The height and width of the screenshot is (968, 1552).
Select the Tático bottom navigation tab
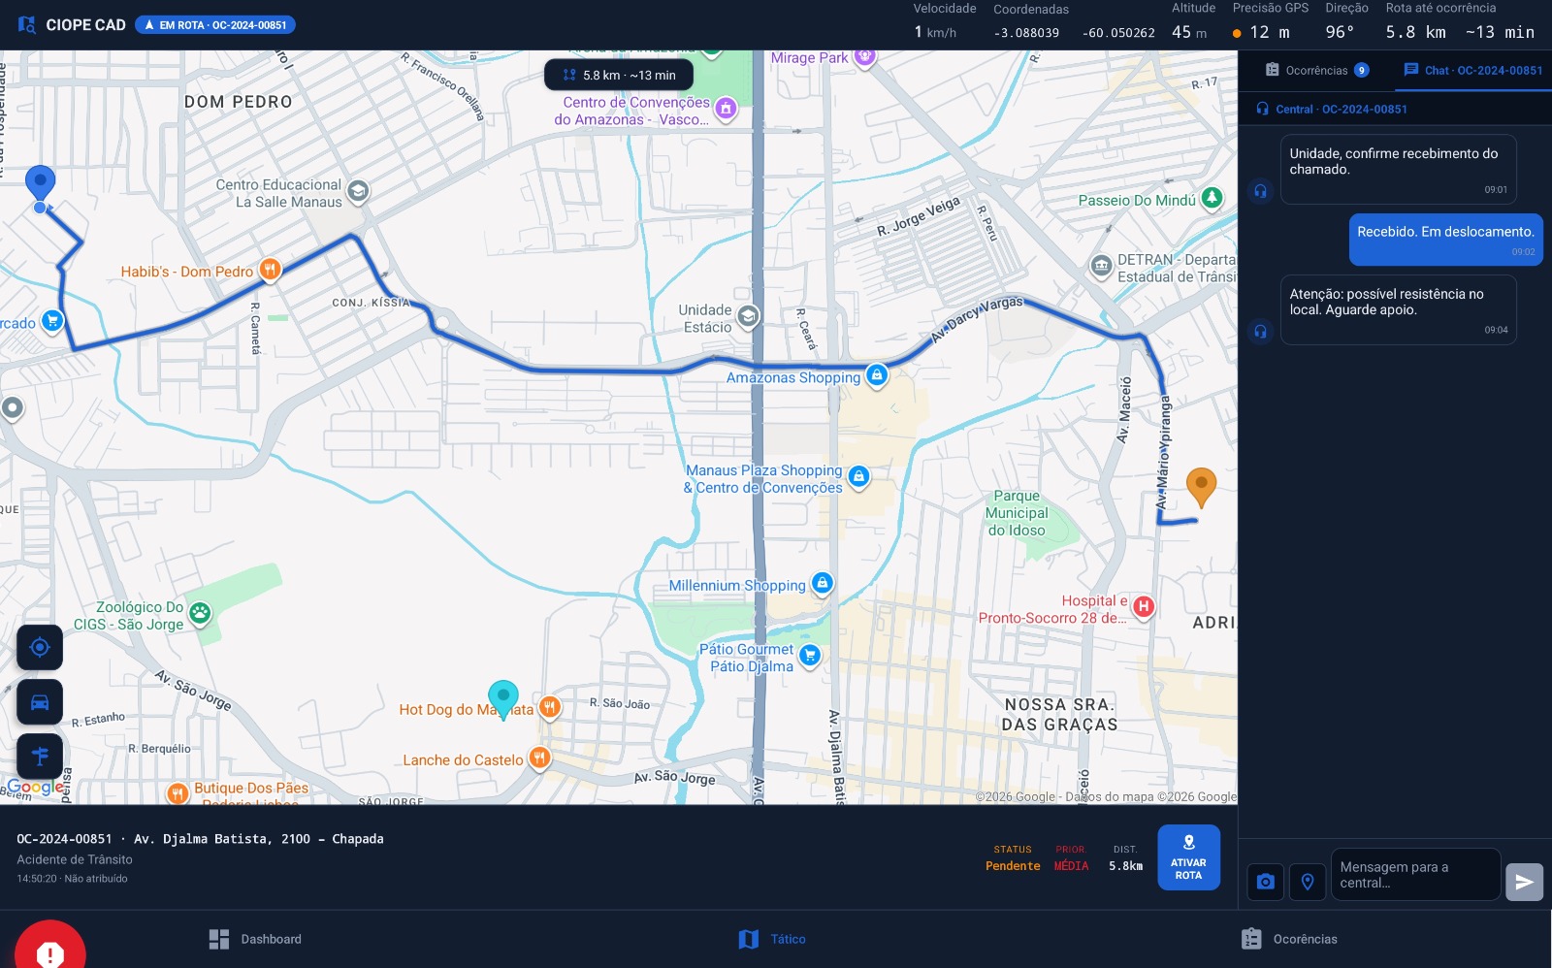click(773, 939)
